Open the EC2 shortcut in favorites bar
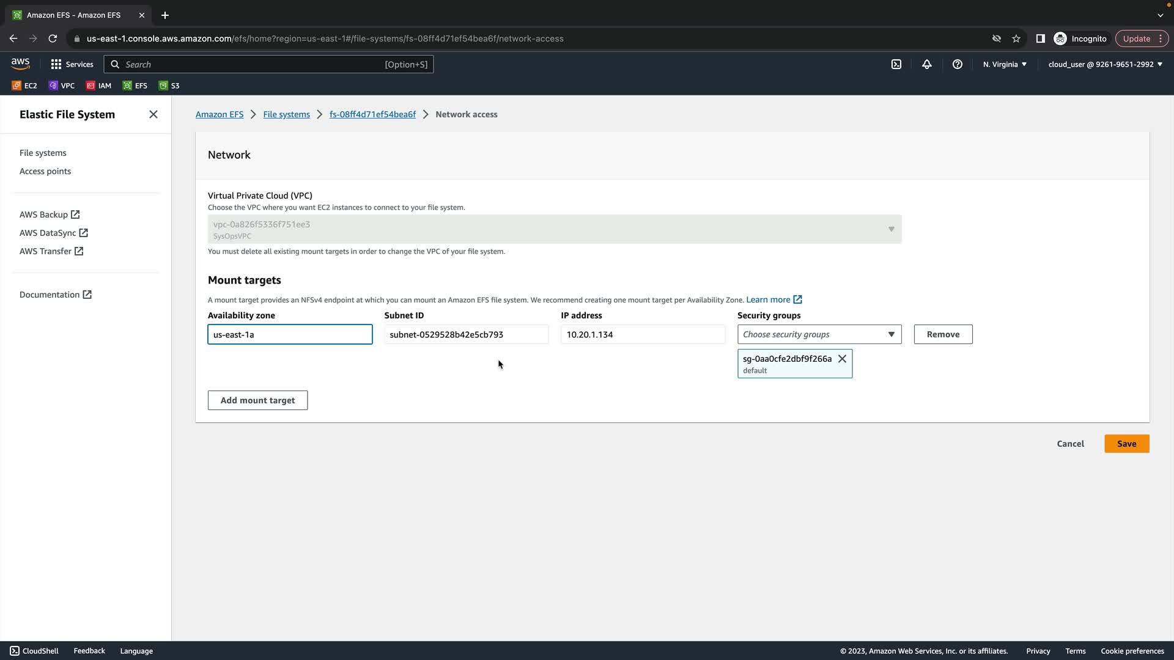This screenshot has width=1174, height=660. click(24, 86)
